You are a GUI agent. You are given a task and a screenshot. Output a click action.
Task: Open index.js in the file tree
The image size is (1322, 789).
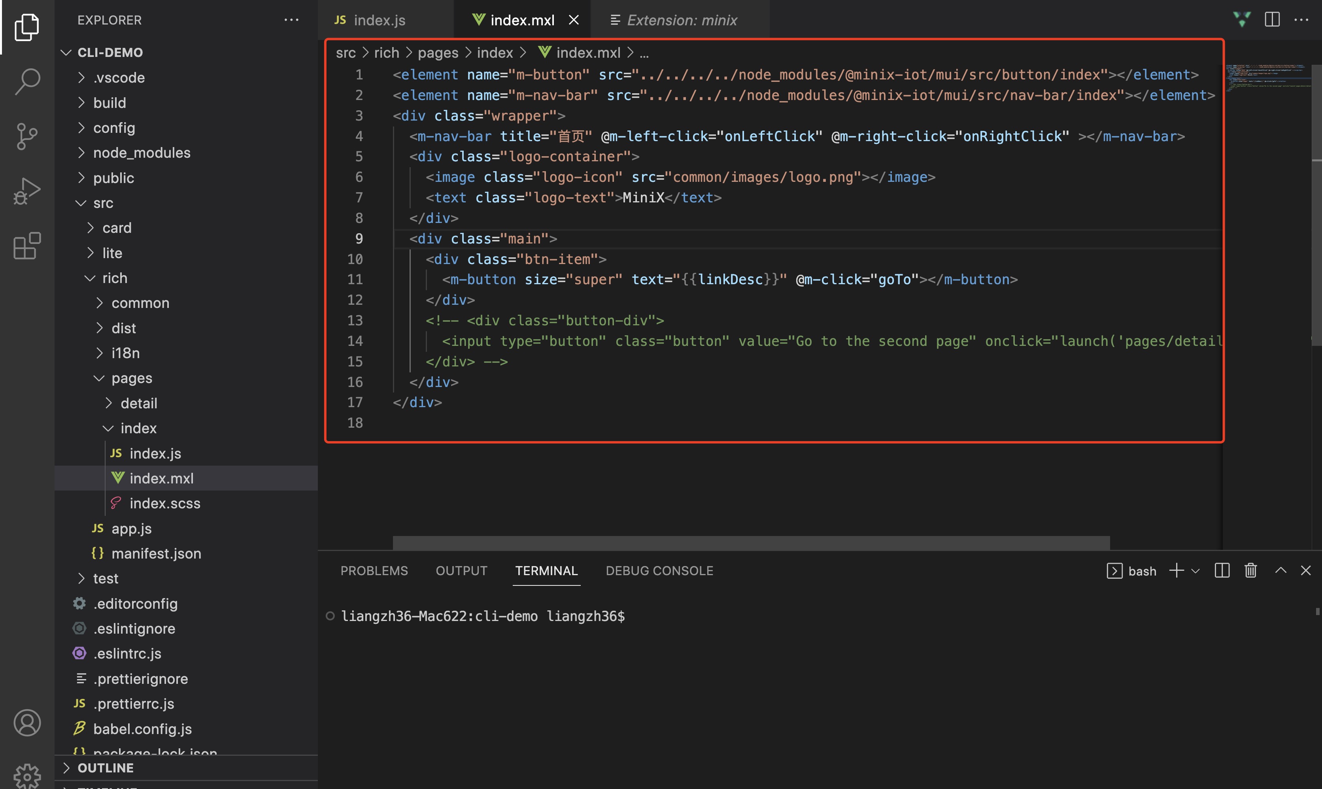(186, 453)
